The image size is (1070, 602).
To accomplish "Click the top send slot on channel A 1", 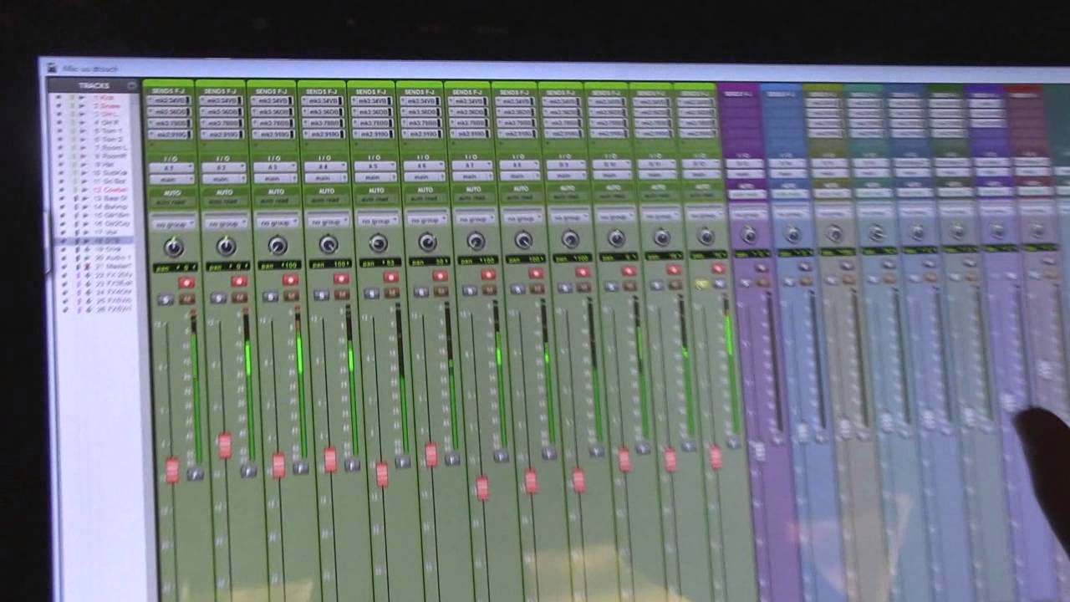I will click(x=169, y=100).
